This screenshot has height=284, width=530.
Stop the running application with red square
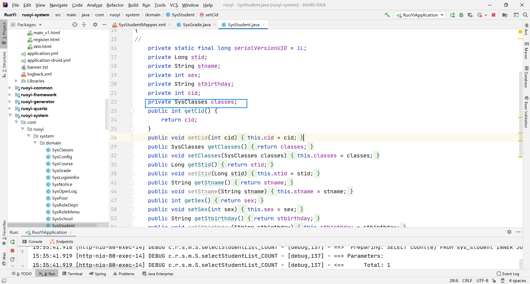click(x=494, y=15)
